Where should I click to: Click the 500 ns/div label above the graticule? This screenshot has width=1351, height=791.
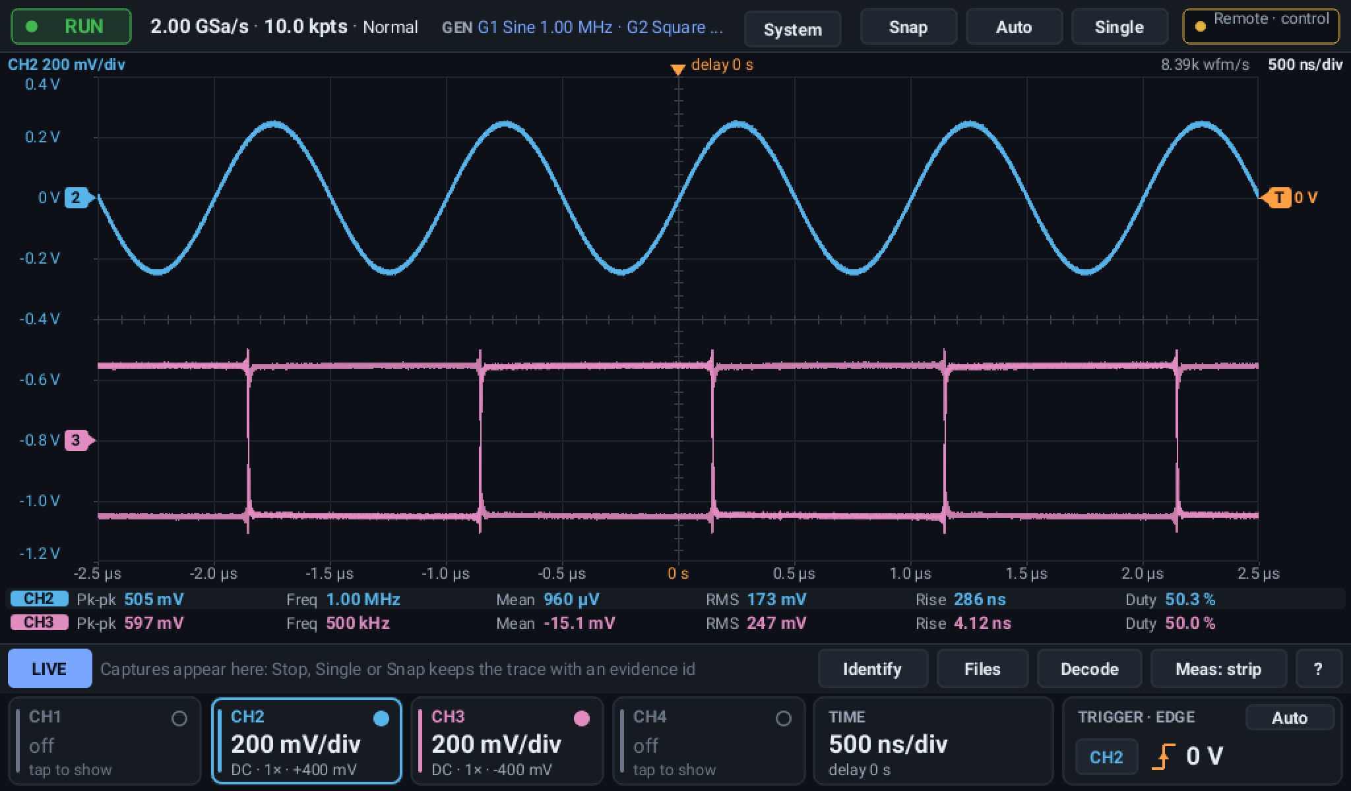click(x=1305, y=65)
